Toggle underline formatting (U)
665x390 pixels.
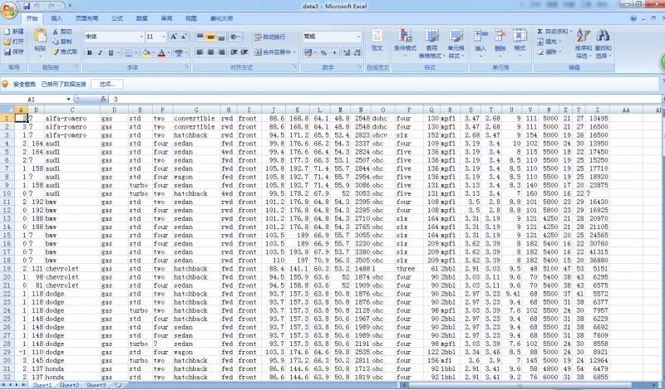click(111, 52)
